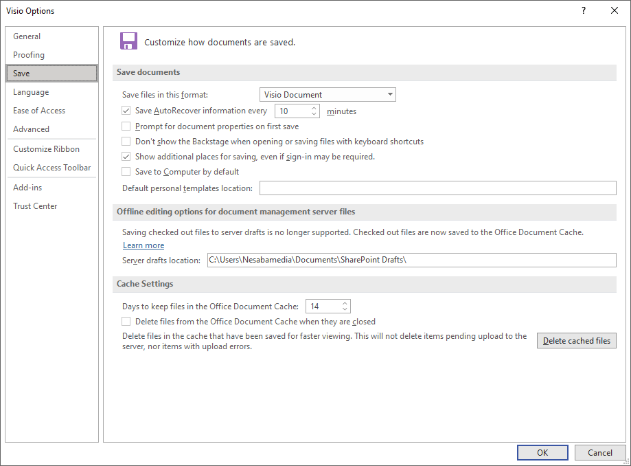Open the Customize Ribbon section

(x=46, y=149)
